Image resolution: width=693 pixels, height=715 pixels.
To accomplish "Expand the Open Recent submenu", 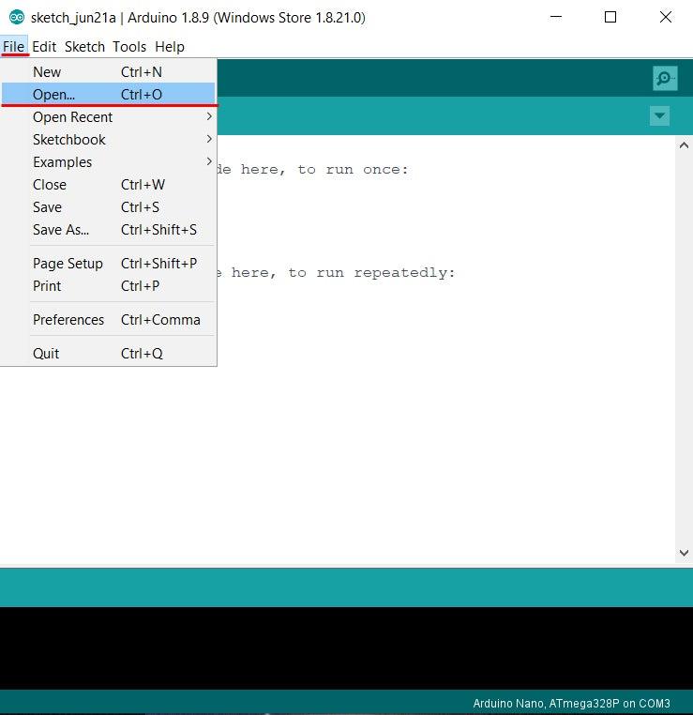I will [x=108, y=117].
